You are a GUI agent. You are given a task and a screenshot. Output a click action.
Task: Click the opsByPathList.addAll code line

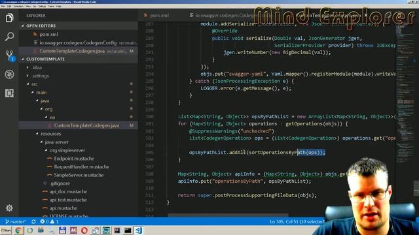257,152
